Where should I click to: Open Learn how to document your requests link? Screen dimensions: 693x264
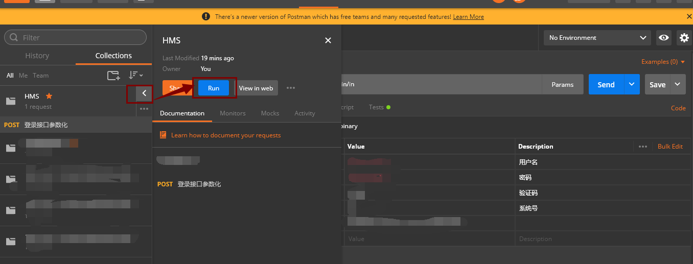[226, 135]
